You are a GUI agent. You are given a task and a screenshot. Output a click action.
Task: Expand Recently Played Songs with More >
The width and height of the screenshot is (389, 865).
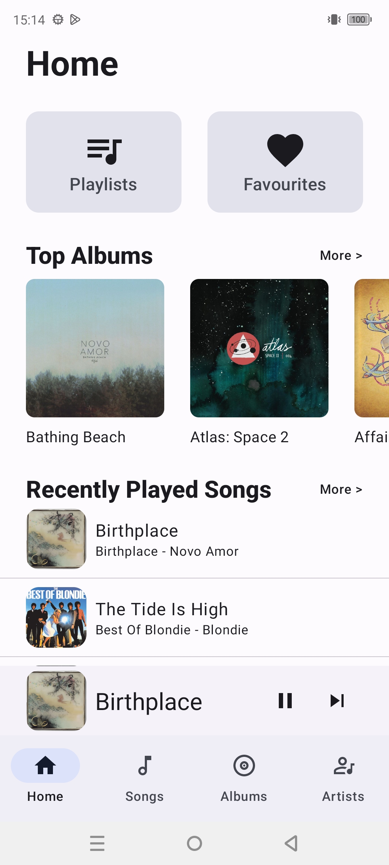(341, 489)
